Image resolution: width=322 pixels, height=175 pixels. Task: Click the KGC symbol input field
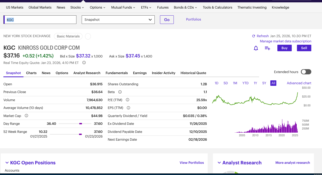coord(40,20)
